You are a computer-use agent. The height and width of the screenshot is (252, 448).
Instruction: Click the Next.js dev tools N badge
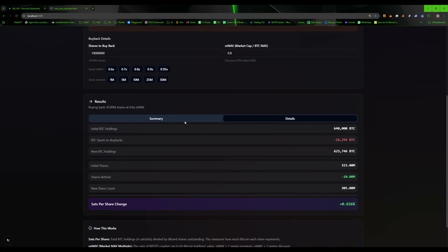[8, 240]
